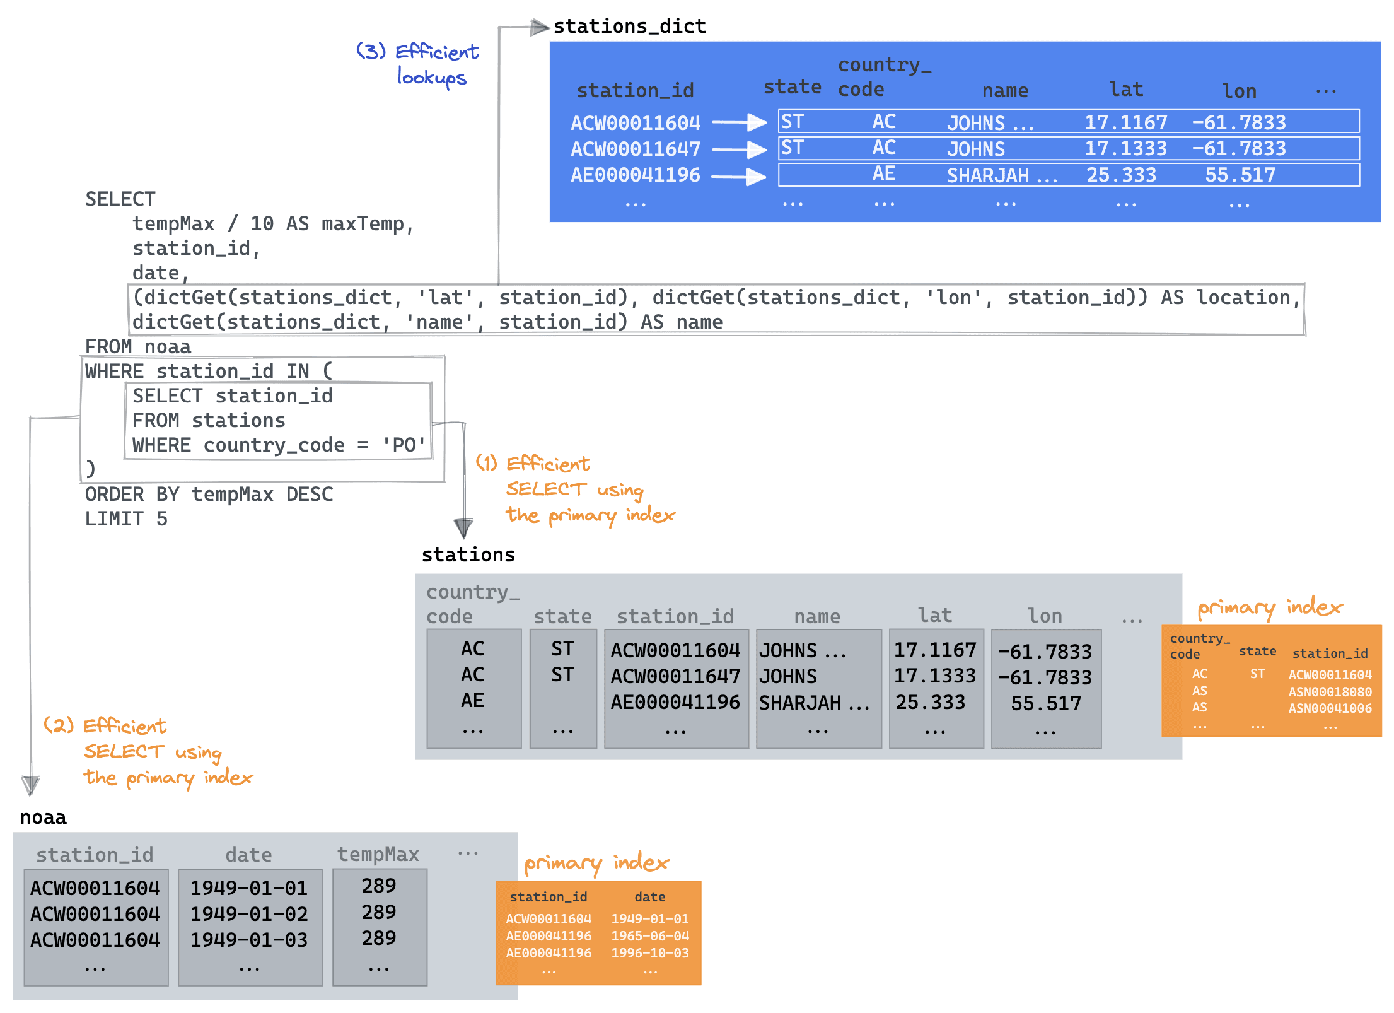Click the 'tempMax / 10 AS maxTemp,' SQL line
The image size is (1394, 1013).
click(272, 224)
